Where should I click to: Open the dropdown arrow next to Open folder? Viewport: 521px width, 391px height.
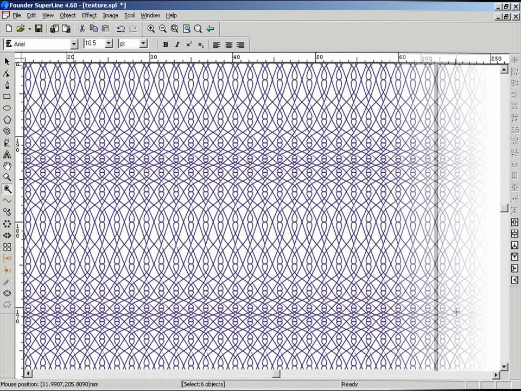pos(29,29)
